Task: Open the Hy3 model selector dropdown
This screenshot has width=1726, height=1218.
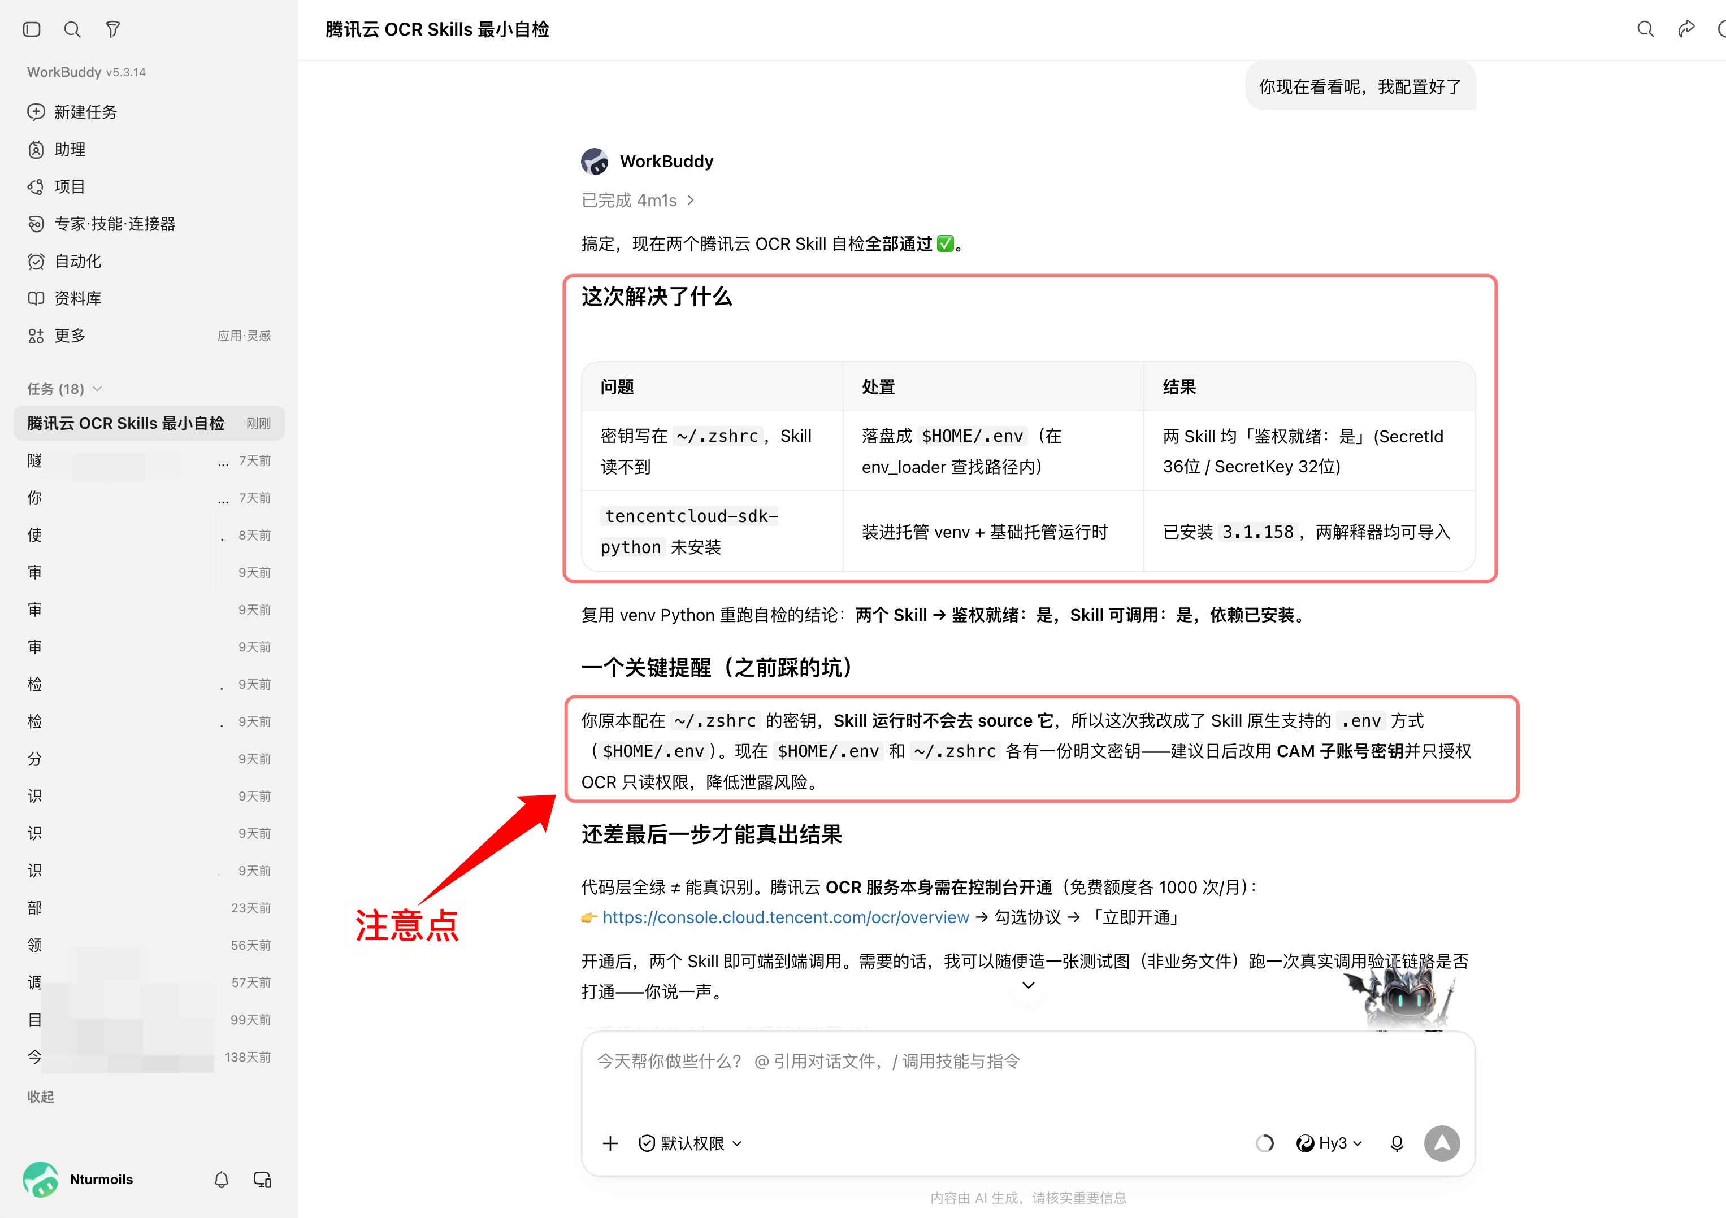Action: click(1329, 1143)
